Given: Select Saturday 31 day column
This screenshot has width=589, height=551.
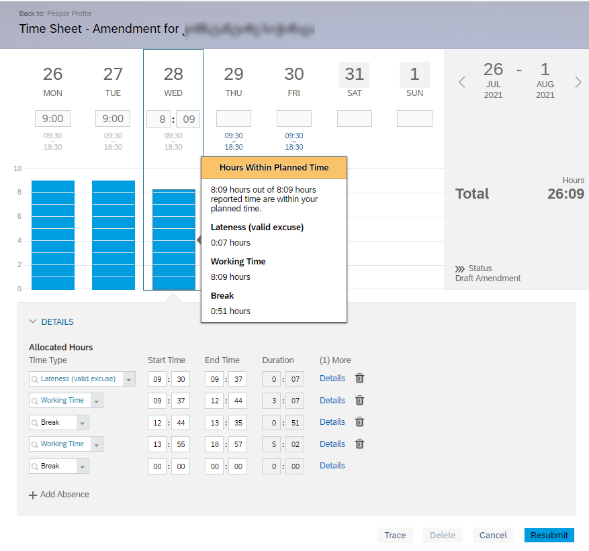Looking at the screenshot, I should (x=354, y=81).
